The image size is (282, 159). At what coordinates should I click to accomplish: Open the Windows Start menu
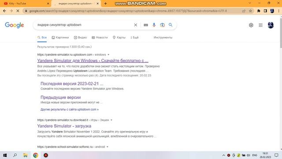tap(5, 155)
